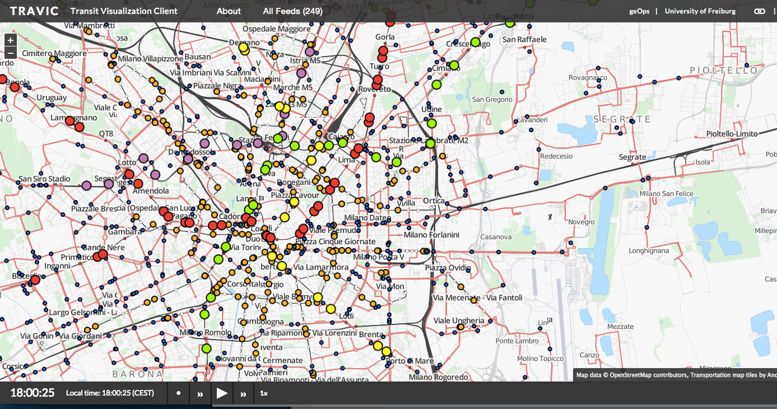Open the University of Freiburg link
The height and width of the screenshot is (409, 777).
coord(700,11)
